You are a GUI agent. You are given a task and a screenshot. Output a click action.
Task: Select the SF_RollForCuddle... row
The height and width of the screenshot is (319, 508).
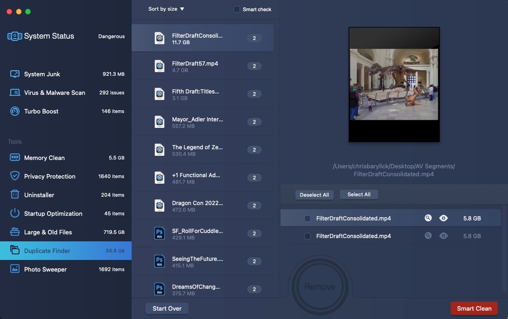pos(202,233)
